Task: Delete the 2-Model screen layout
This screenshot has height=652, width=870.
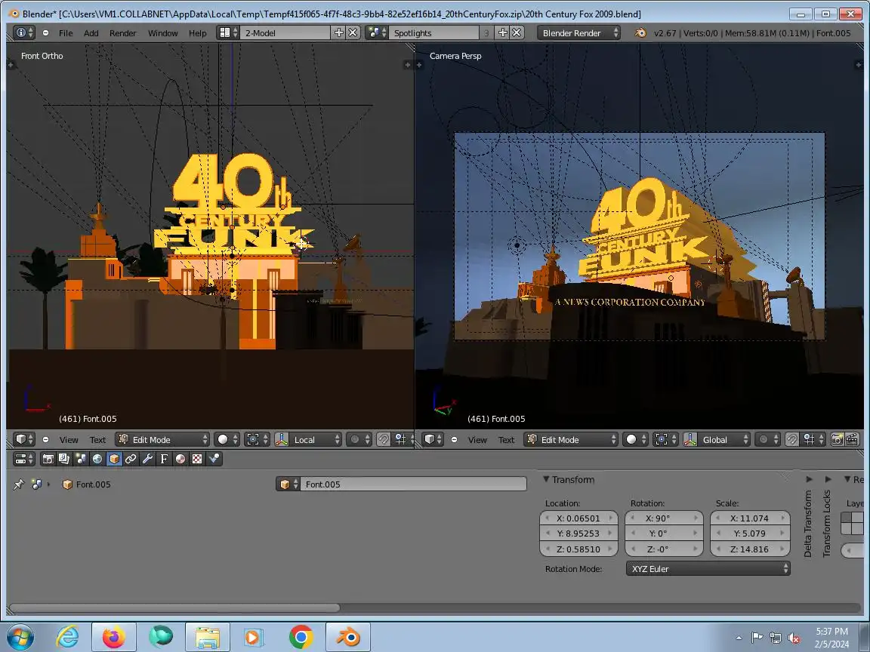Action: point(353,32)
